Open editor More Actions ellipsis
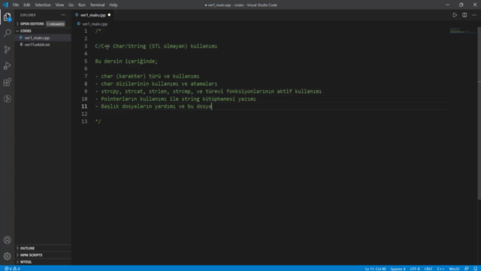This screenshot has width=481, height=271. coord(474,15)
